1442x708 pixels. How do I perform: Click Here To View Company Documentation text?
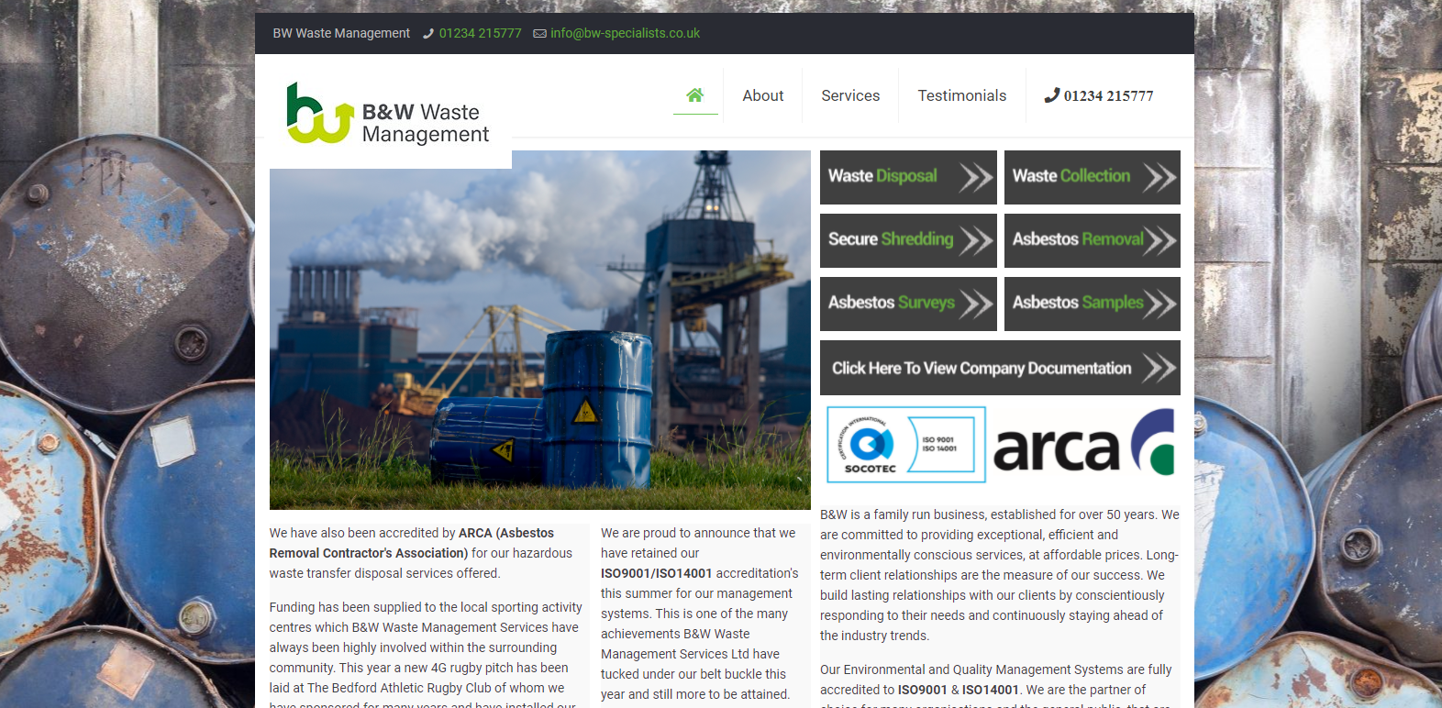coord(982,368)
